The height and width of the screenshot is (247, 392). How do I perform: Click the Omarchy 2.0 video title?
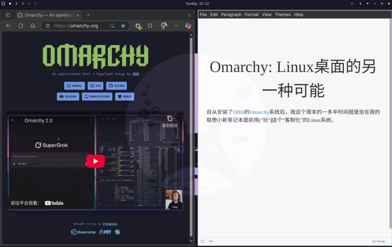(x=38, y=121)
